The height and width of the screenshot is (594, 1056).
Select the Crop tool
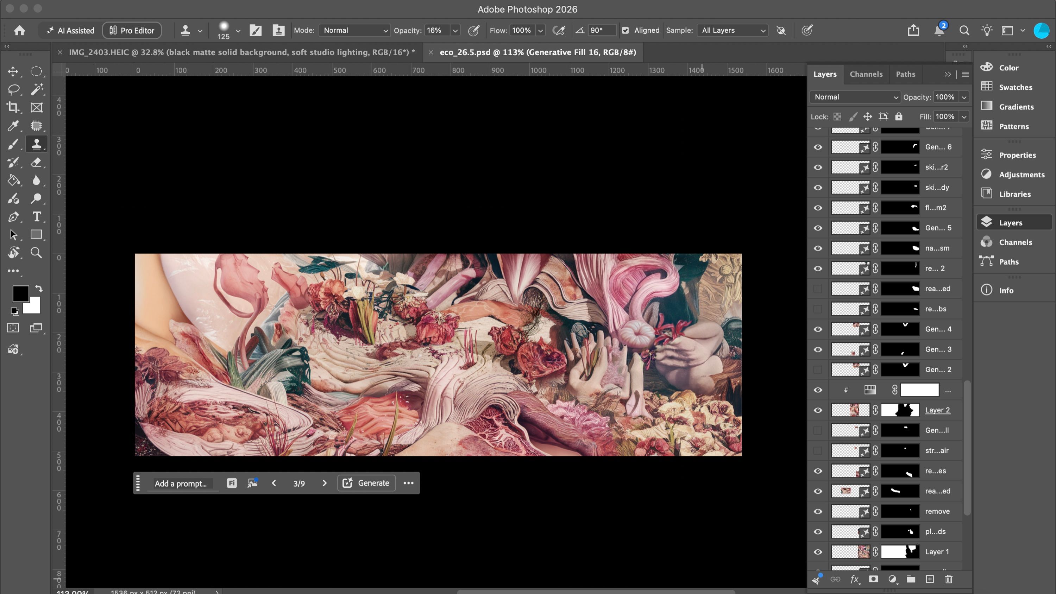point(13,107)
